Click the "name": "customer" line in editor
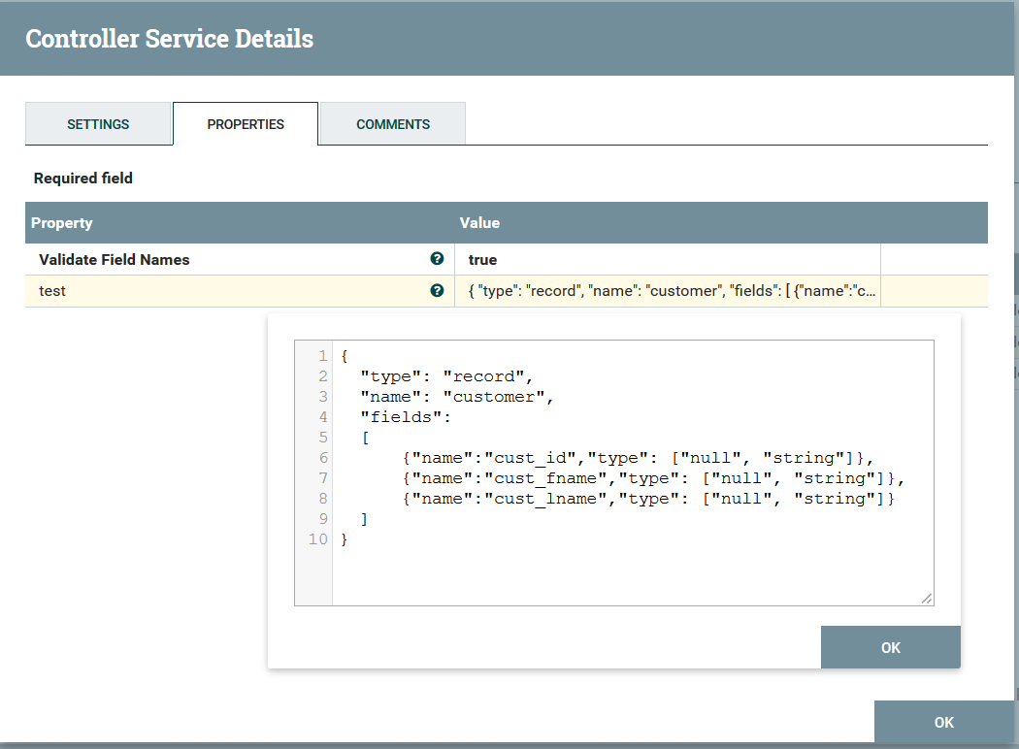Screen dimensions: 1019x749 456,397
